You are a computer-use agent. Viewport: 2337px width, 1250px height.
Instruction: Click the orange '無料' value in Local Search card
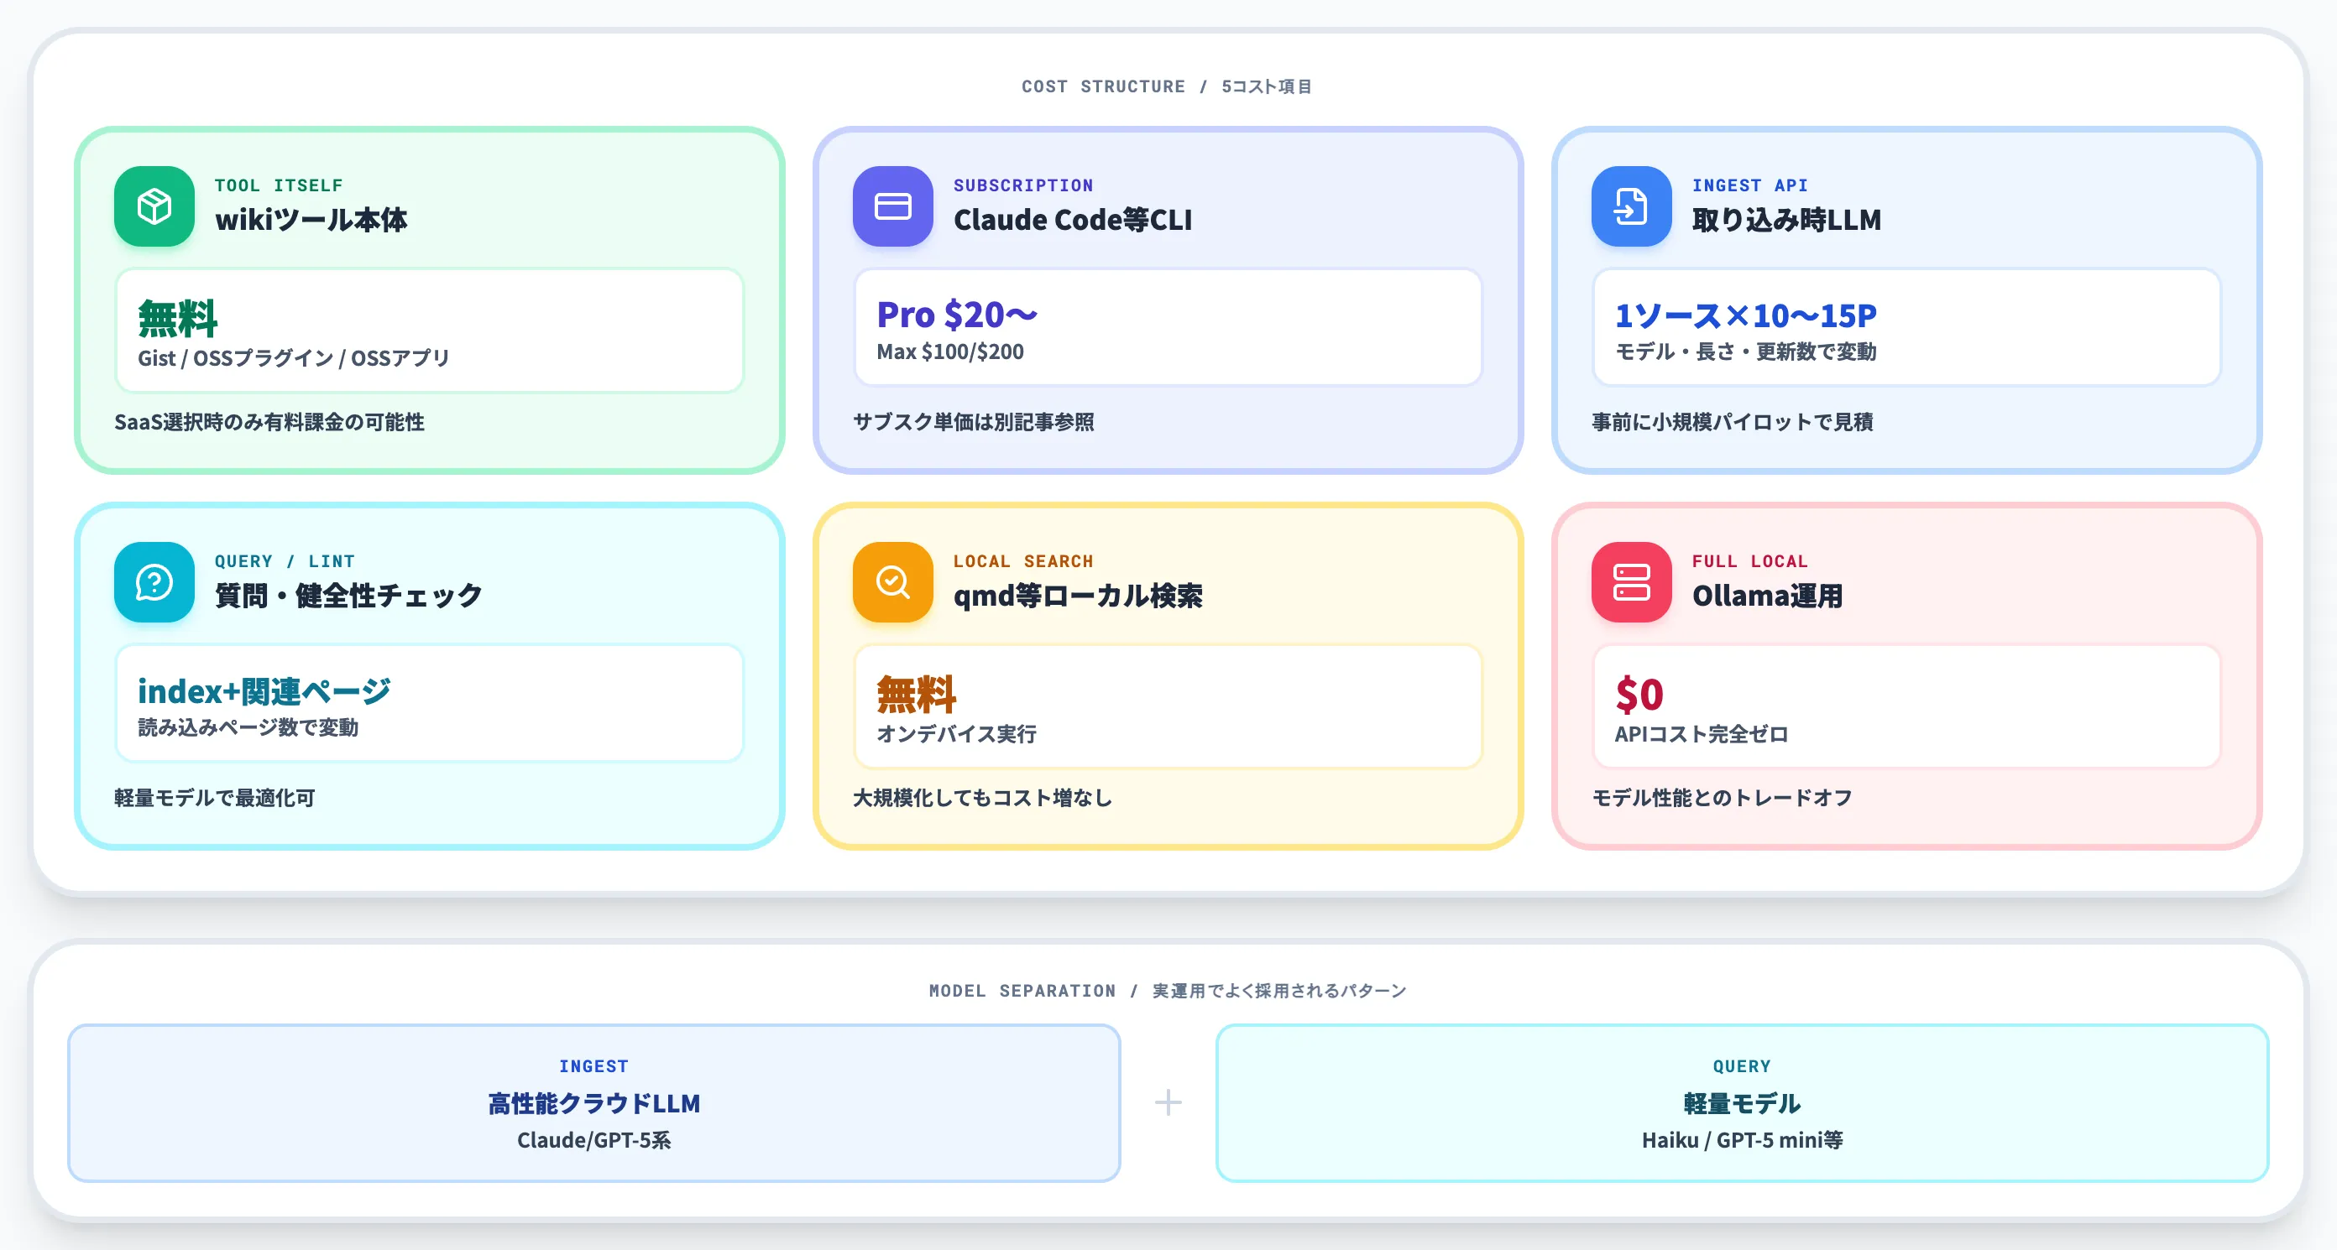point(917,694)
